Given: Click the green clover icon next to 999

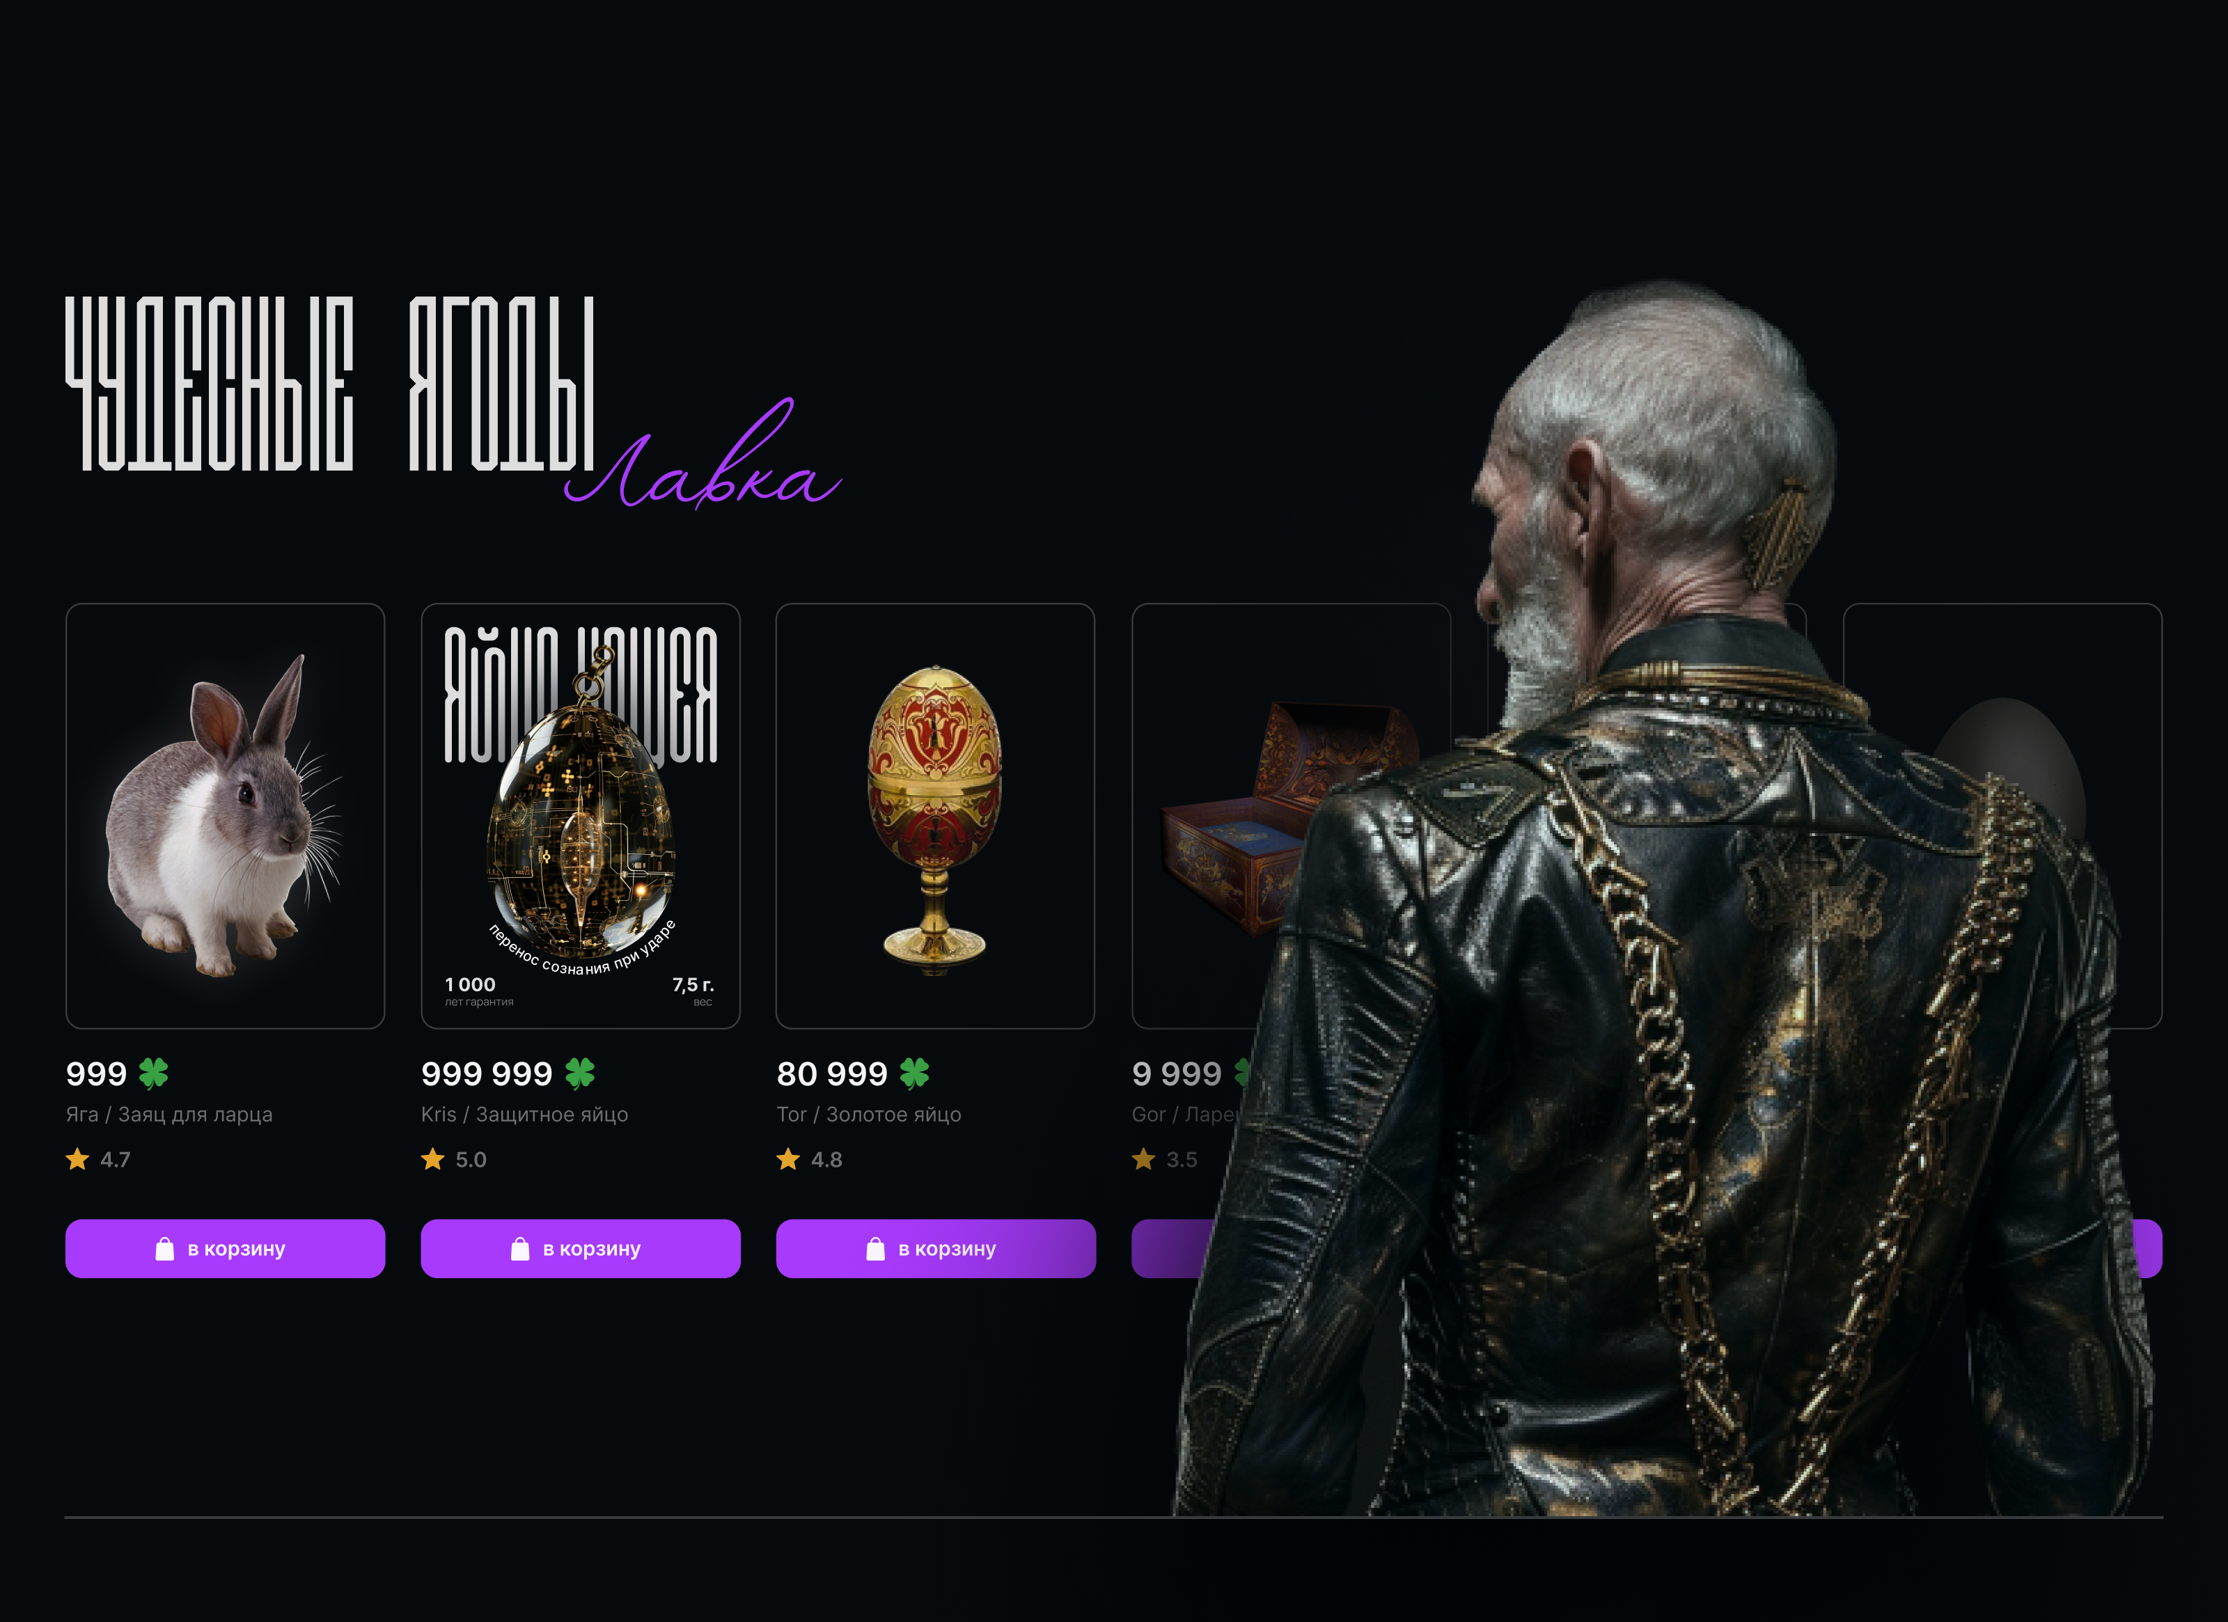Looking at the screenshot, I should [x=153, y=1073].
